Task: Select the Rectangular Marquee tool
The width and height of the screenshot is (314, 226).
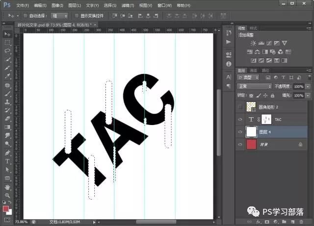Action: tap(7, 43)
